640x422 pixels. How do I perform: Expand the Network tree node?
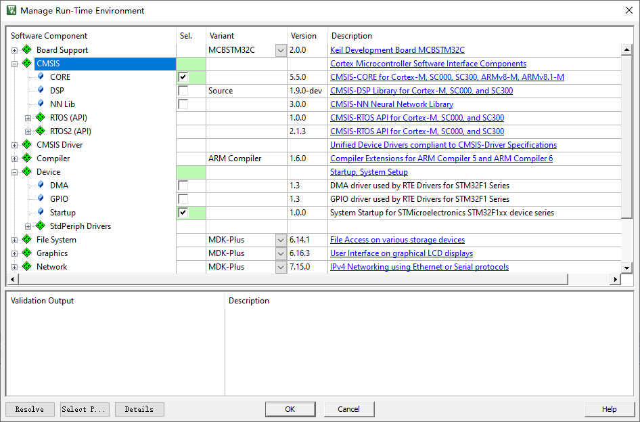click(14, 267)
